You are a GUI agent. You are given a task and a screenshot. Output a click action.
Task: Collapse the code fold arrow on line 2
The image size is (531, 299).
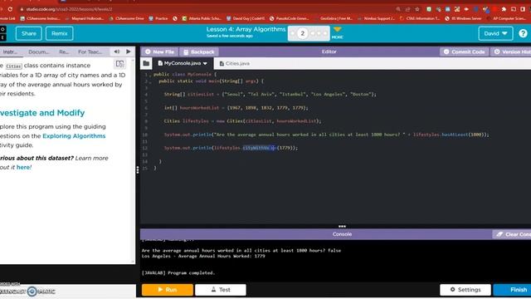[x=150, y=81]
